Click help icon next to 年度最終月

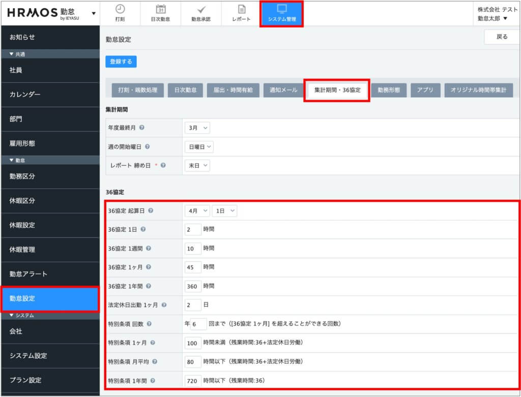141,128
